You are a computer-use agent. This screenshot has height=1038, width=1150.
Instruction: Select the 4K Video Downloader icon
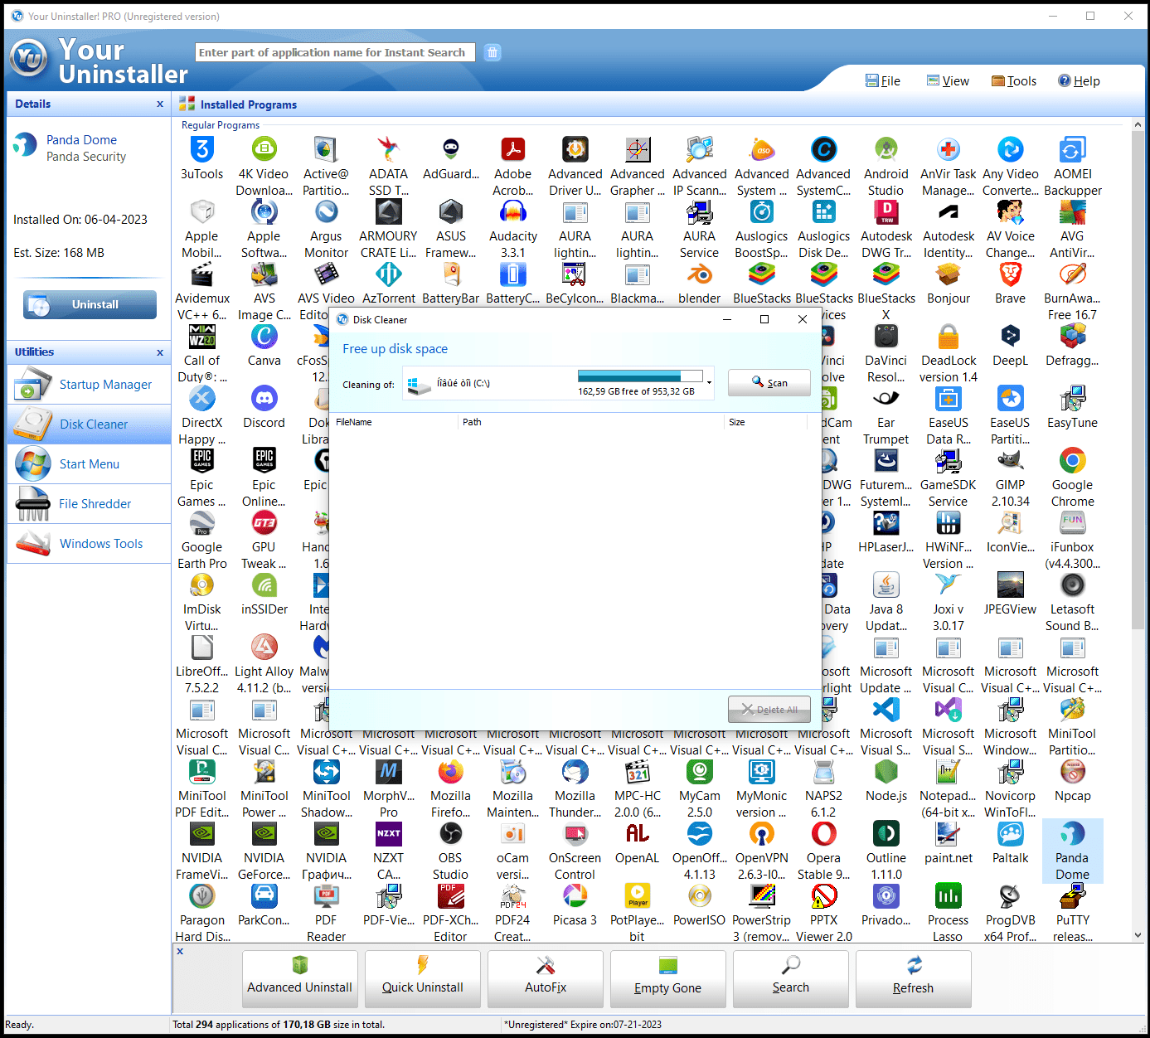click(x=264, y=150)
